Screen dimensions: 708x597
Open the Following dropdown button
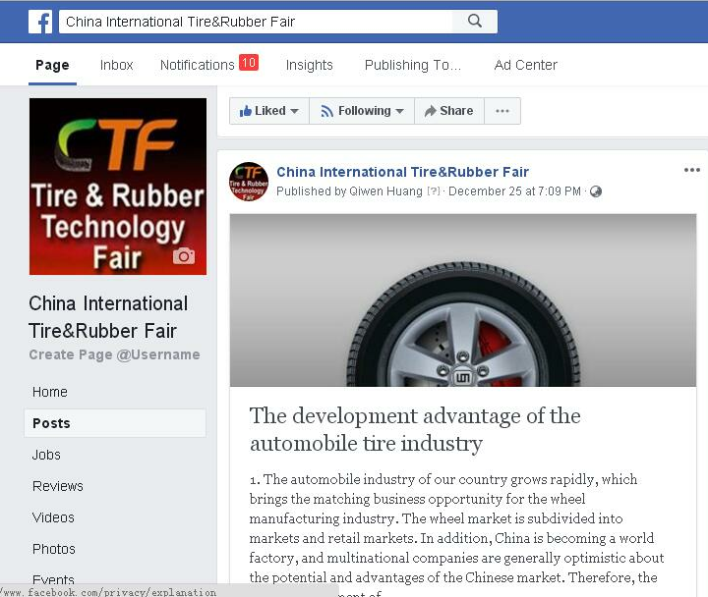362,111
